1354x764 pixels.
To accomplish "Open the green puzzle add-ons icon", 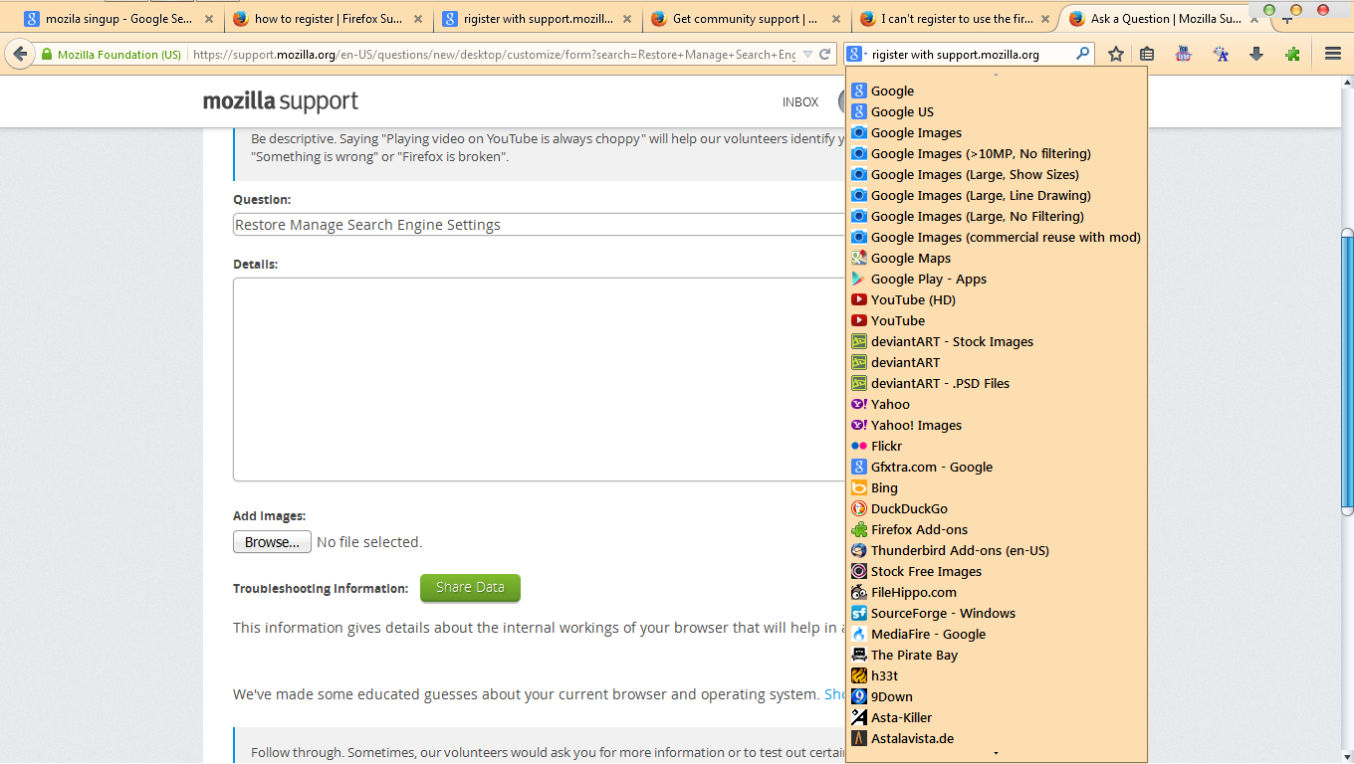I will tap(1292, 55).
